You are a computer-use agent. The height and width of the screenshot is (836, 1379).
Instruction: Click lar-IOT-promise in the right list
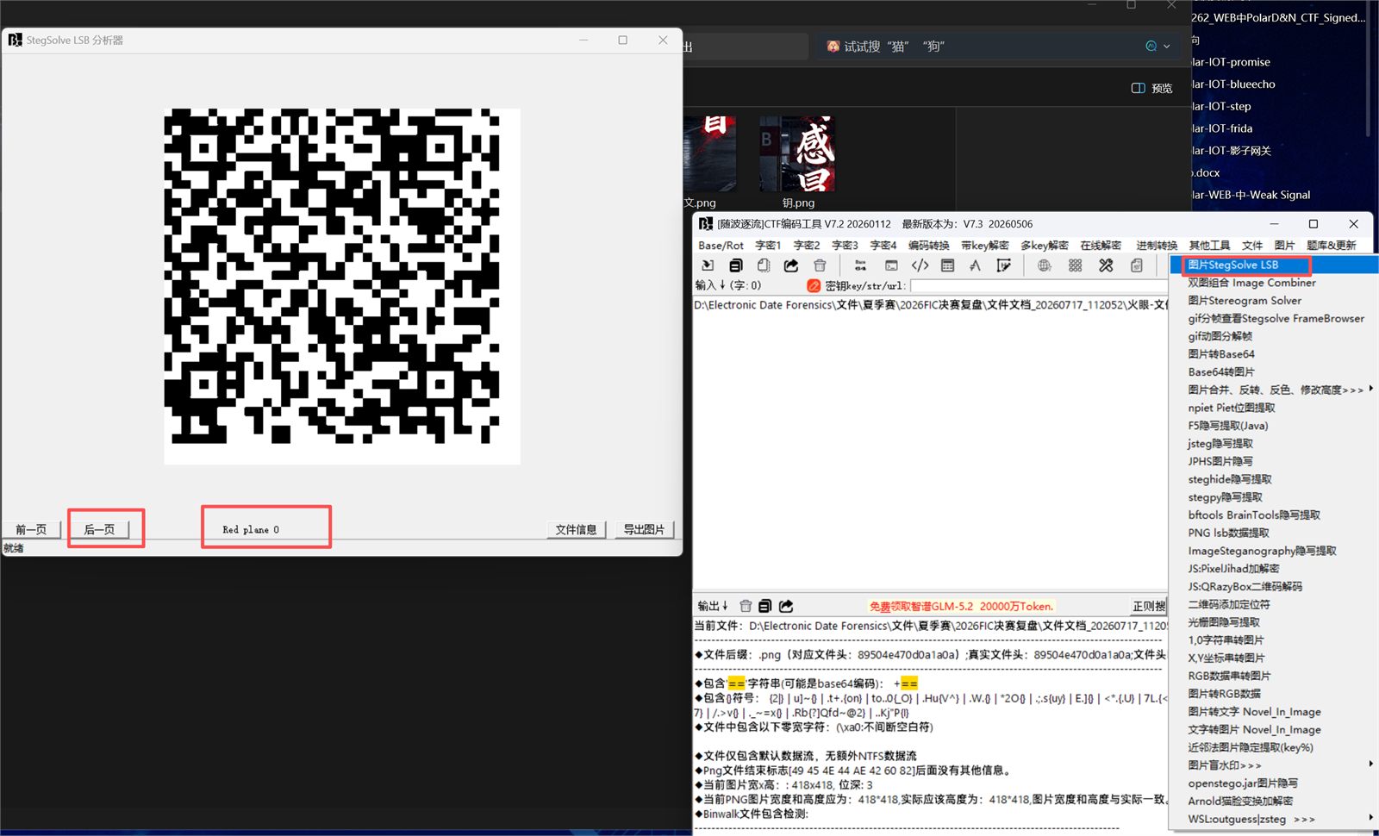(x=1231, y=62)
